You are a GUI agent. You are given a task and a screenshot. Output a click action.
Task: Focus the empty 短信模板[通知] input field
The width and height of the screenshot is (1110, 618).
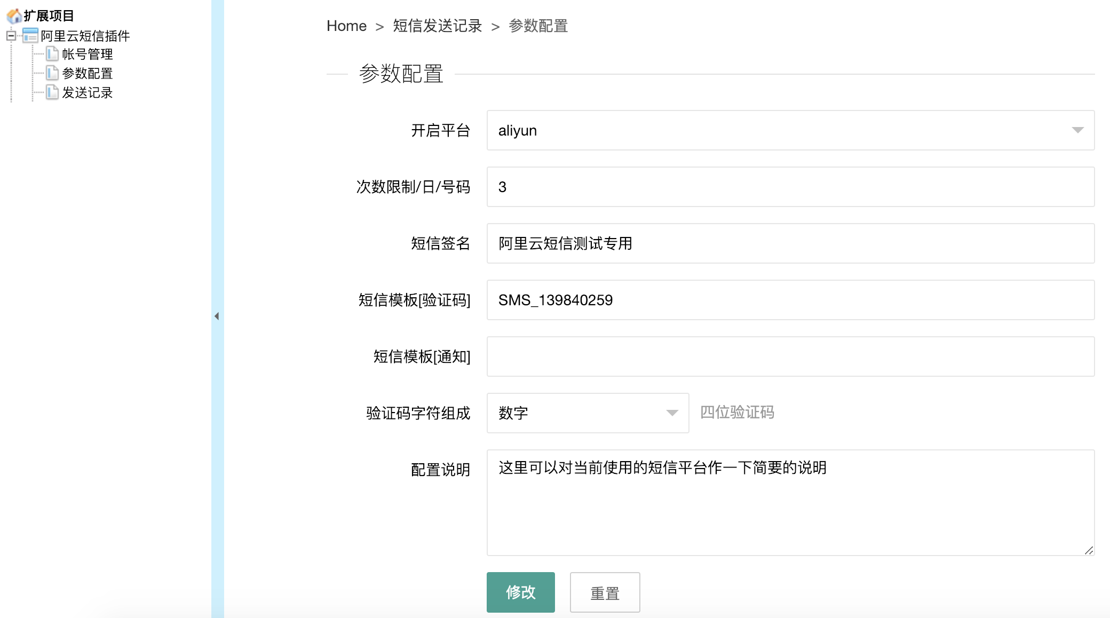(790, 356)
